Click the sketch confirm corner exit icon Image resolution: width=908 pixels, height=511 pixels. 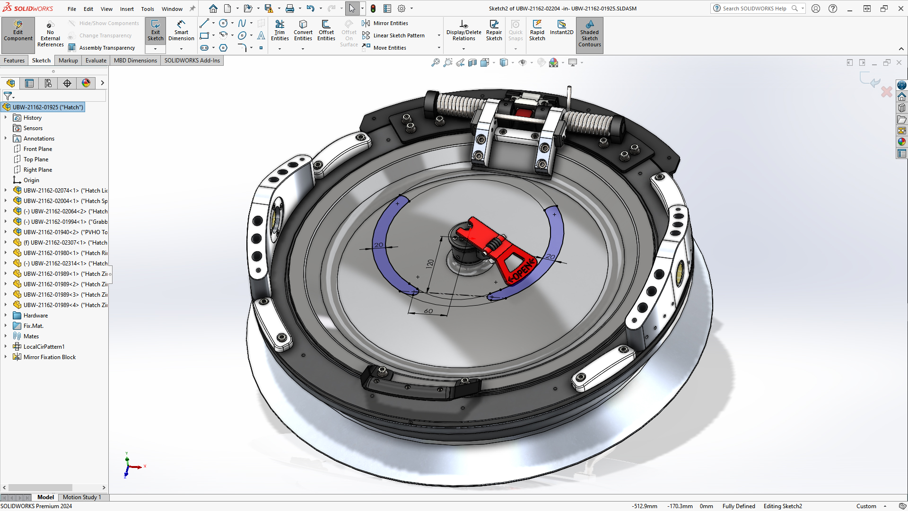pos(871,80)
